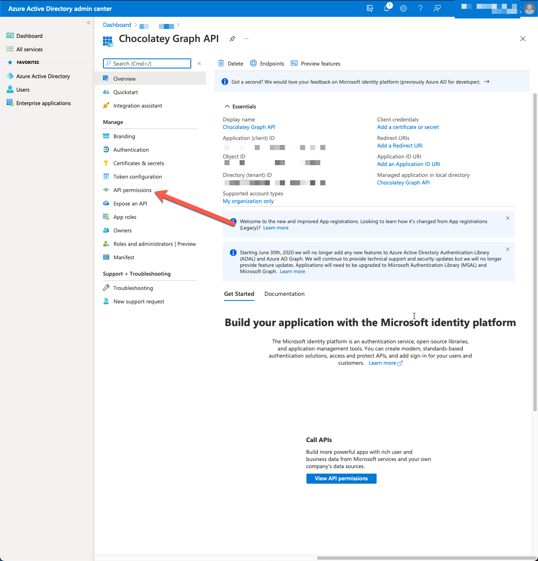Click the Authentication icon

106,150
